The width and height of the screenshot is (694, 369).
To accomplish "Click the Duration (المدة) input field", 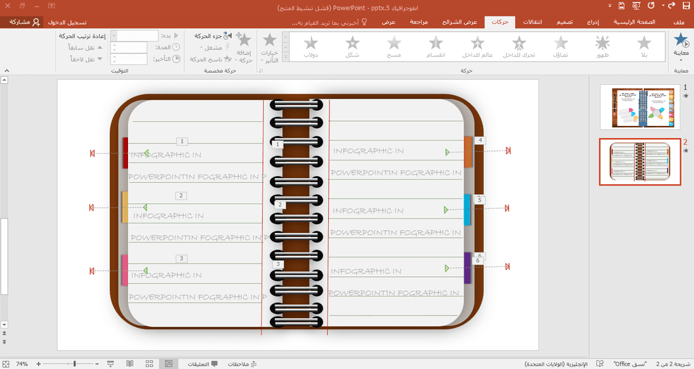I will pos(129,47).
